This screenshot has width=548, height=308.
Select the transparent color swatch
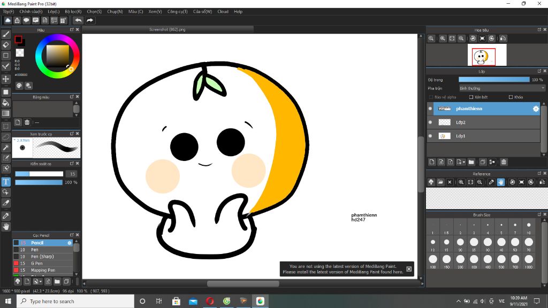(x=20, y=53)
